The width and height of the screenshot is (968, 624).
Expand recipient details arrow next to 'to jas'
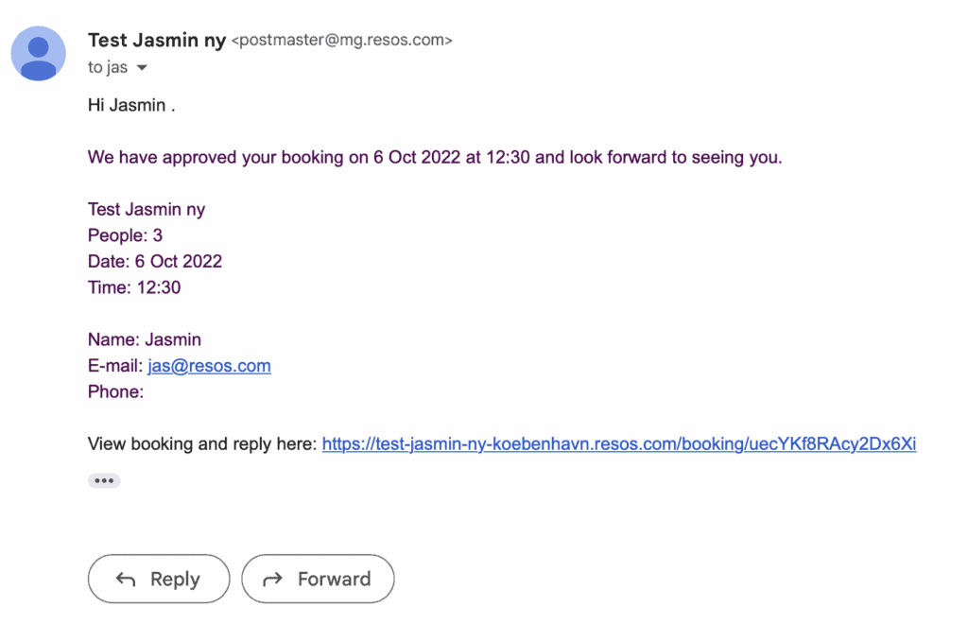(x=142, y=68)
